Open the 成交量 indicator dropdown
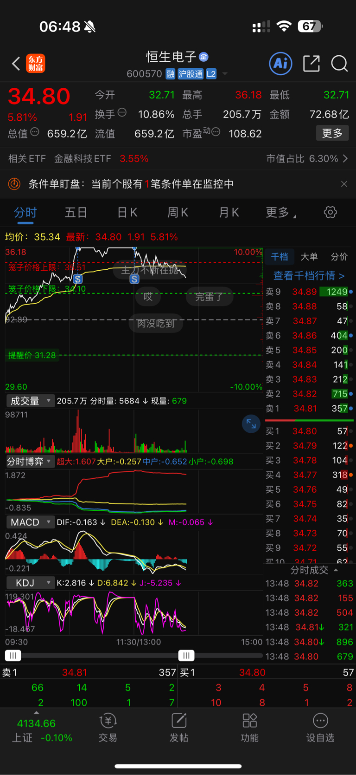The image size is (356, 775). [31, 401]
